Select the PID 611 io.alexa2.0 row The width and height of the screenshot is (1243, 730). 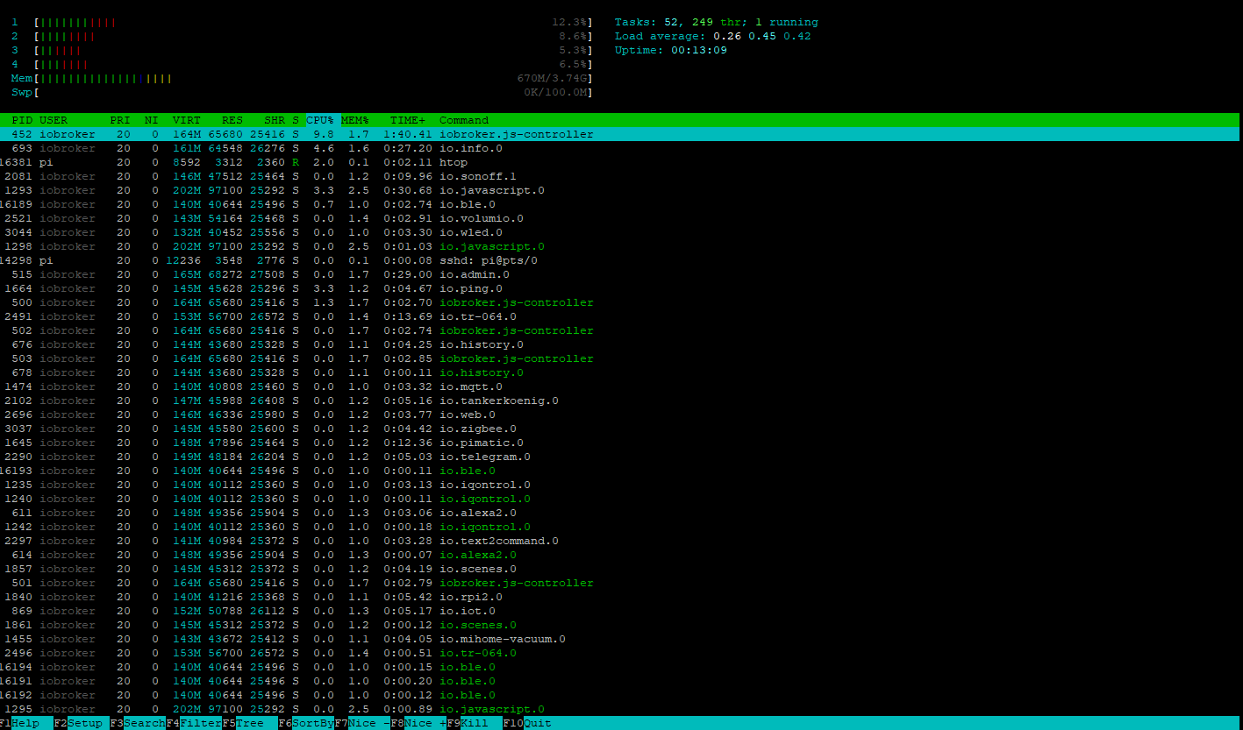(x=619, y=513)
